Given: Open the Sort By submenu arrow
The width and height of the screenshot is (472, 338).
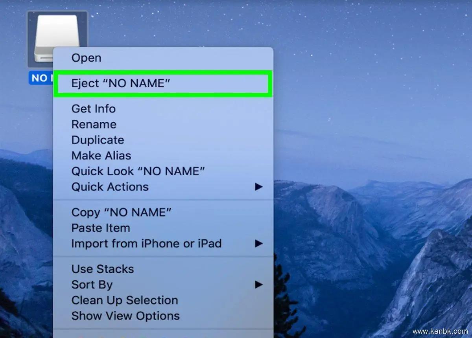Looking at the screenshot, I should (258, 285).
